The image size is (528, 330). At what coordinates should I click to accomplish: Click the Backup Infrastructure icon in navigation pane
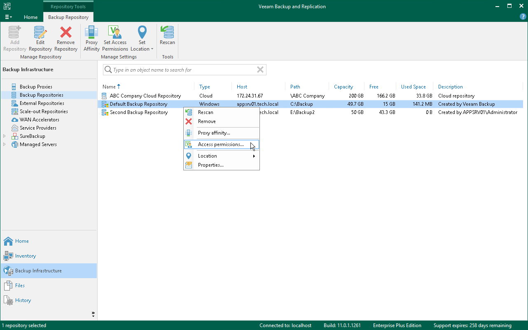[x=8, y=271]
